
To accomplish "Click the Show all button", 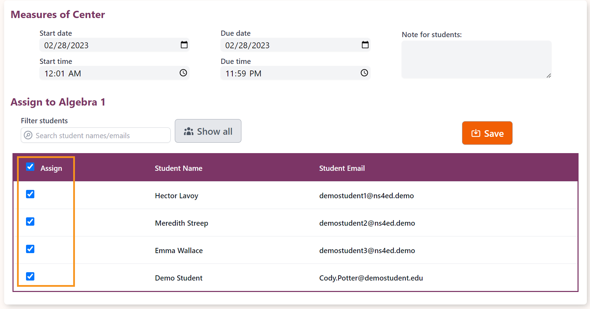I will tap(208, 131).
